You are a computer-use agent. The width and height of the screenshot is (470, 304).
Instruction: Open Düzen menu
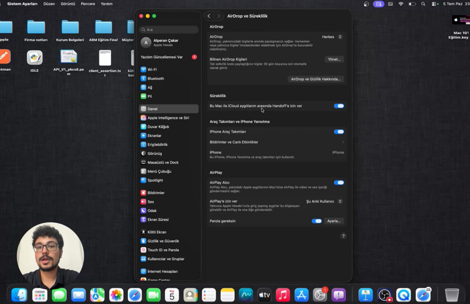point(49,4)
